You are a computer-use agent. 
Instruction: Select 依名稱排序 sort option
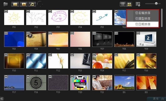tap(143, 13)
